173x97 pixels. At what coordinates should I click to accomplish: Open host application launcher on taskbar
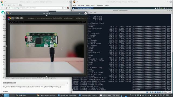[x=2, y=95]
